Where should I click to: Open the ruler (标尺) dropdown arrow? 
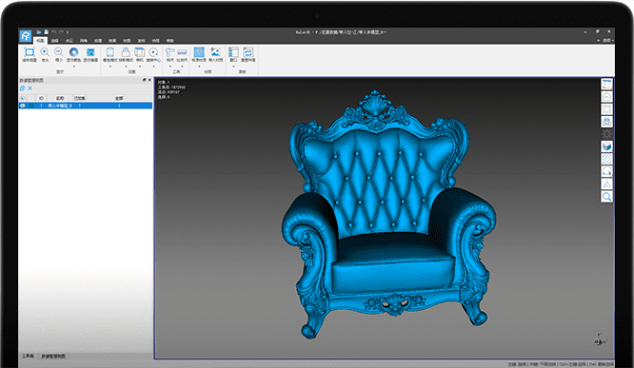coord(169,66)
